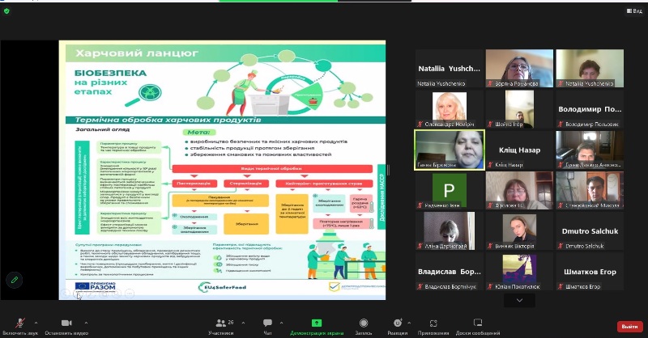Open the green annotation pencil tool
648x338 pixels.
(x=15, y=280)
